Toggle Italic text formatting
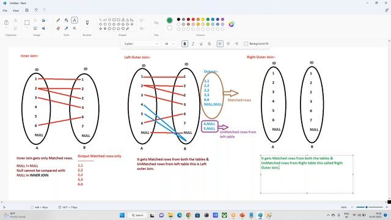The image size is (391, 220). click(193, 43)
